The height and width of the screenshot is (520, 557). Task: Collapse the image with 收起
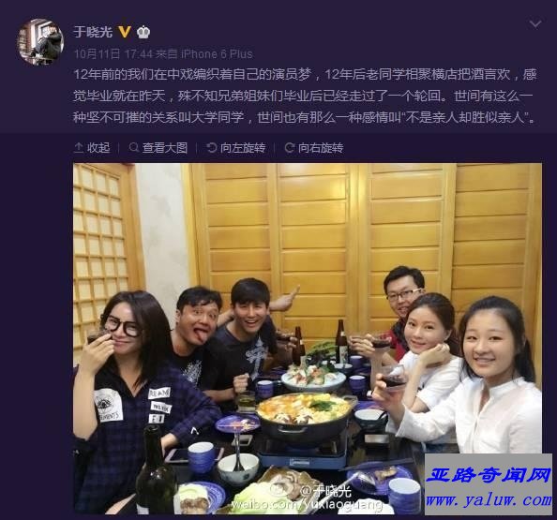[92, 148]
